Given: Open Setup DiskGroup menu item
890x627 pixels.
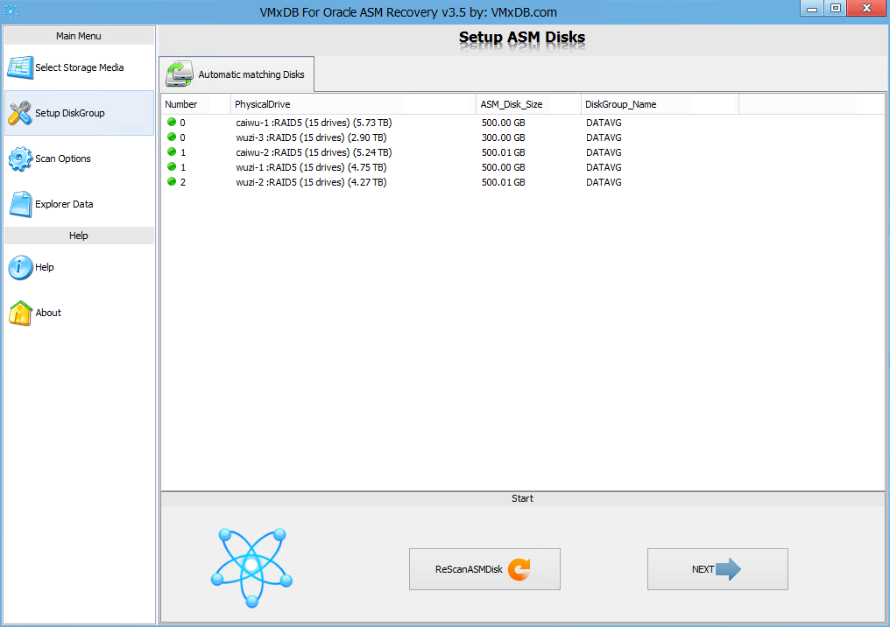Looking at the screenshot, I should click(x=79, y=113).
